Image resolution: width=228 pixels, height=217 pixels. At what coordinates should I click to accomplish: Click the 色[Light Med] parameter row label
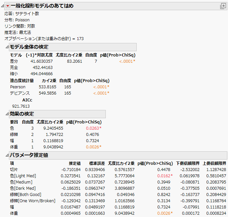23,176
